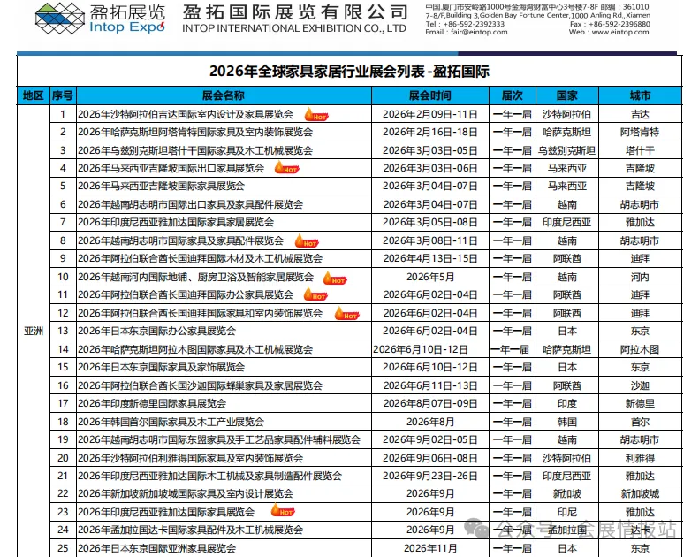
Task: Click the city cell 首尔
Action: point(640,422)
